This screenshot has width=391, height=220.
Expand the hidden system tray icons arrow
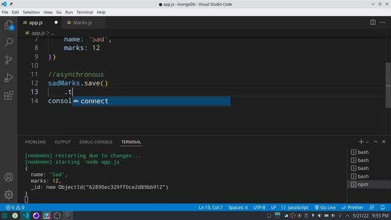click(347, 216)
